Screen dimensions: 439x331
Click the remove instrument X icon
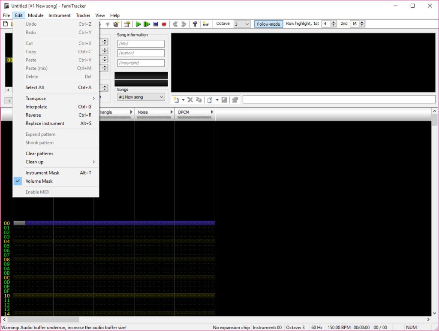(190, 100)
